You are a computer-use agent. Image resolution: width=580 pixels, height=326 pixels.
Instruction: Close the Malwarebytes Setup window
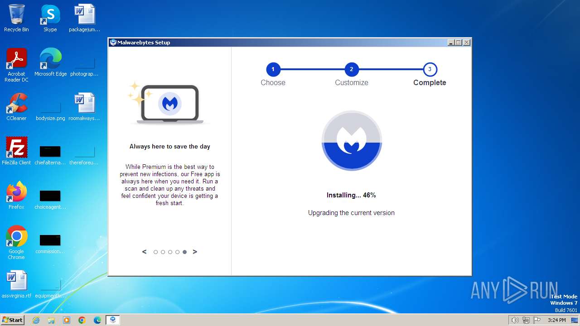point(467,43)
